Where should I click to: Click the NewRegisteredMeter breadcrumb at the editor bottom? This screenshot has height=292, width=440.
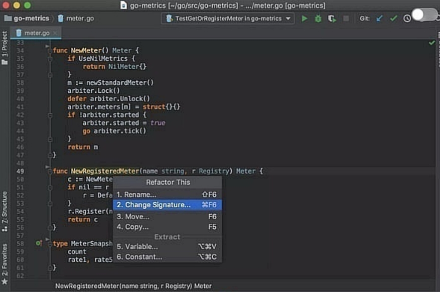(133, 286)
